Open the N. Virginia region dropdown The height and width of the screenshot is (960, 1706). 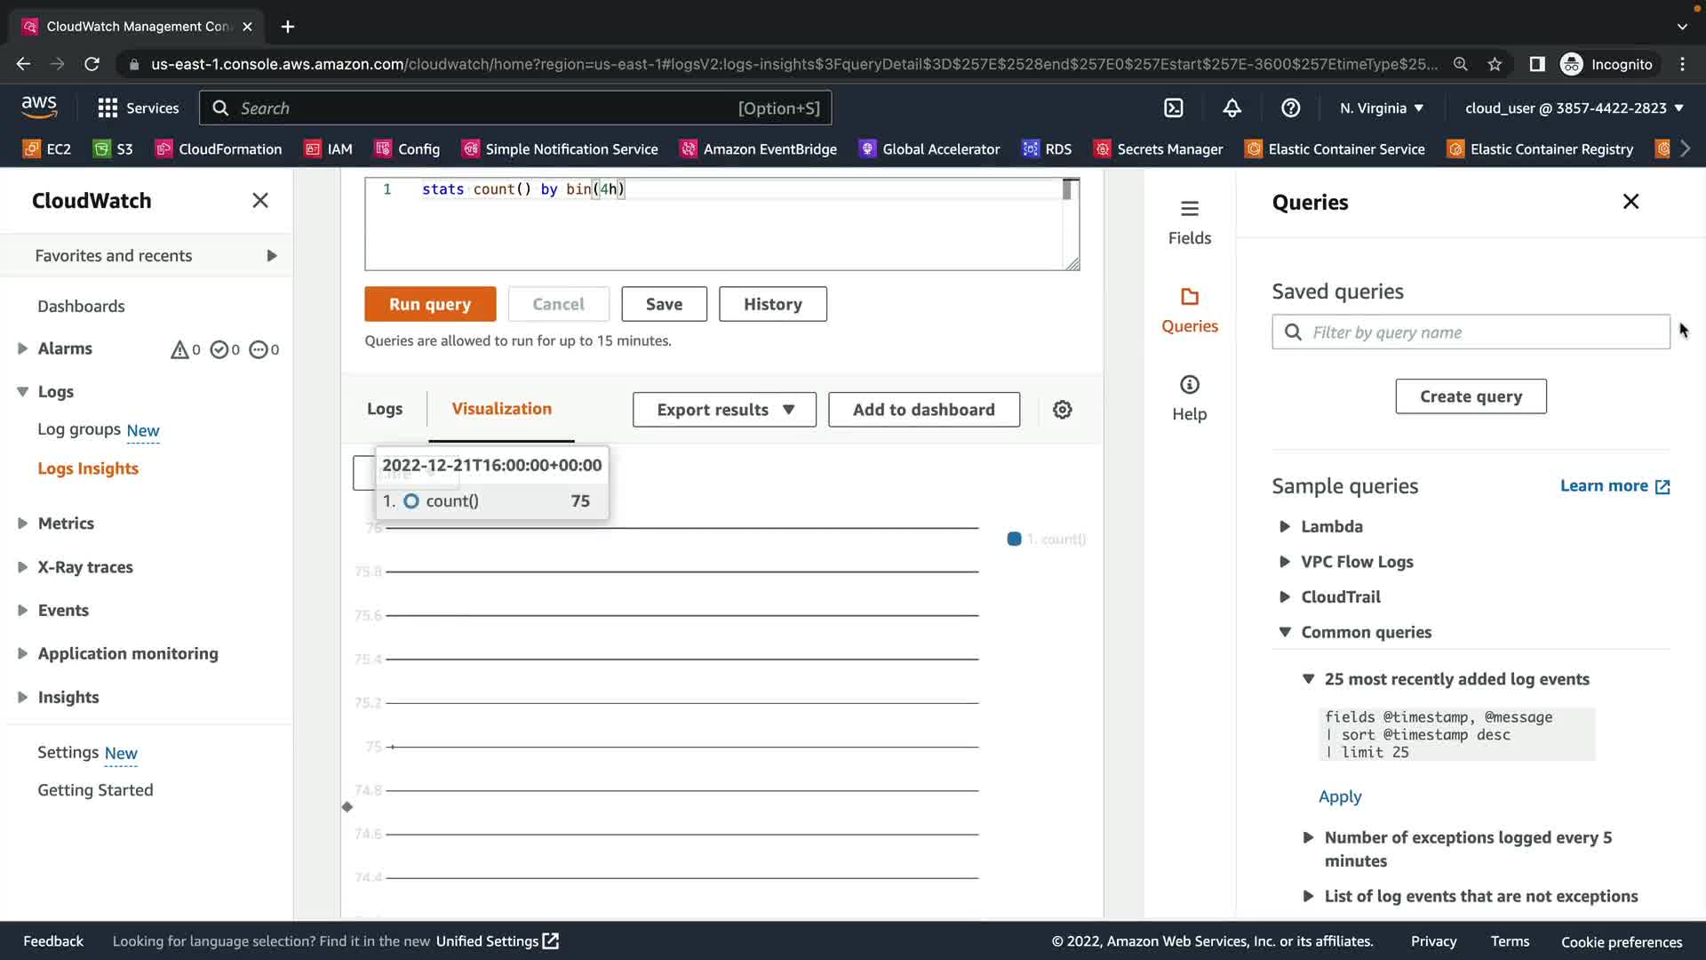tap(1381, 108)
